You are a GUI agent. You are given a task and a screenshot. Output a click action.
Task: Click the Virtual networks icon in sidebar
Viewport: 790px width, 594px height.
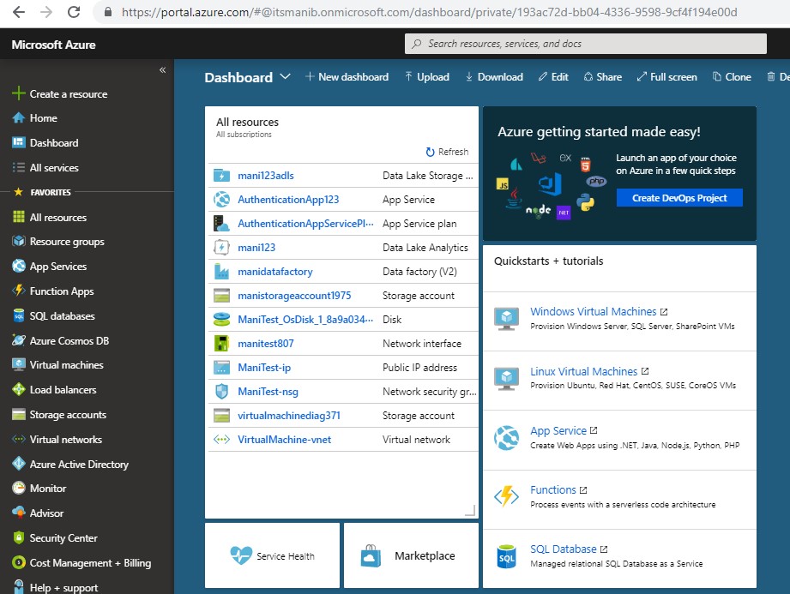point(19,439)
